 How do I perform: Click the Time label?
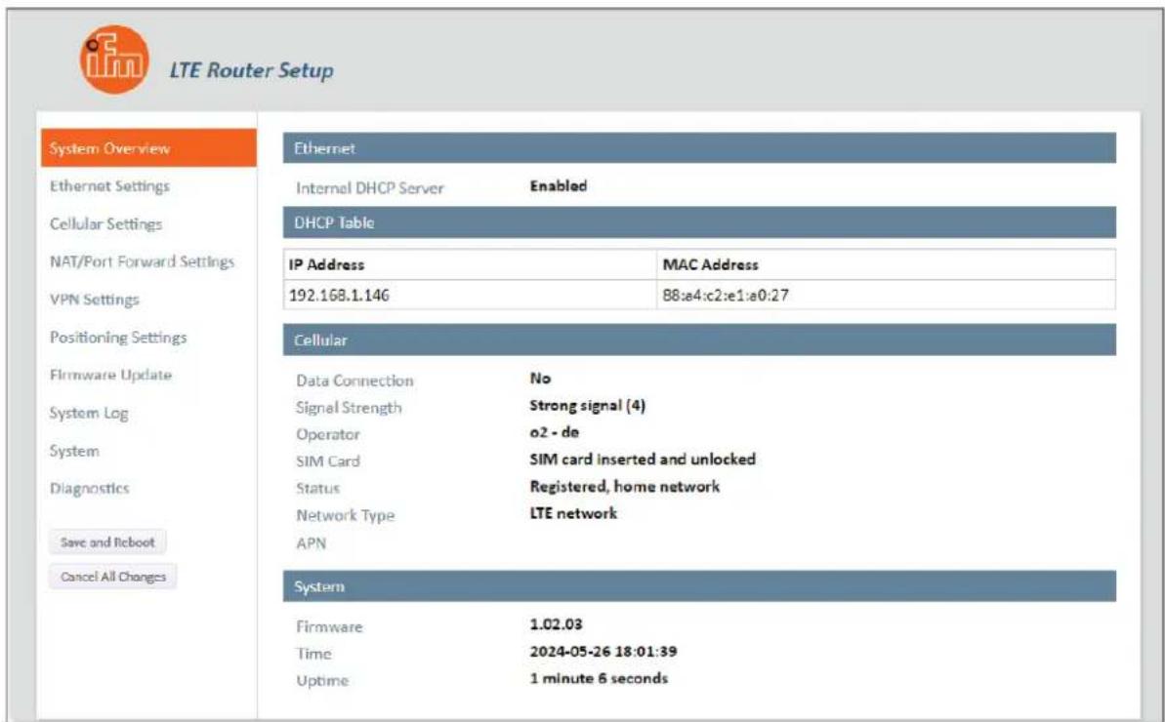[x=313, y=654]
